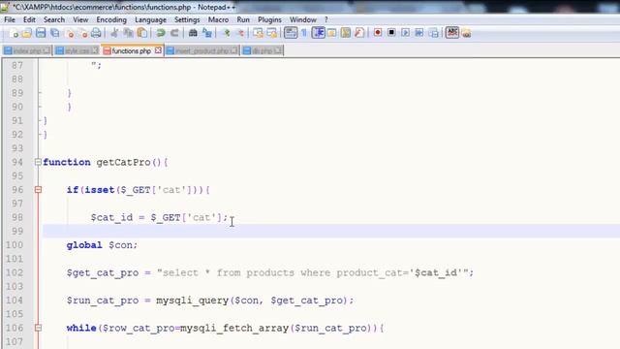Image resolution: width=620 pixels, height=349 pixels.
Task: Click the Sync horizontal scrolling icon
Action: [x=272, y=33]
